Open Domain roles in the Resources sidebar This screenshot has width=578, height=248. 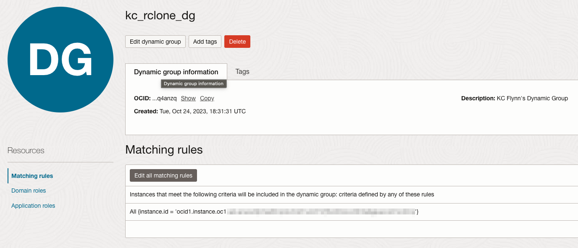pyautogui.click(x=28, y=191)
